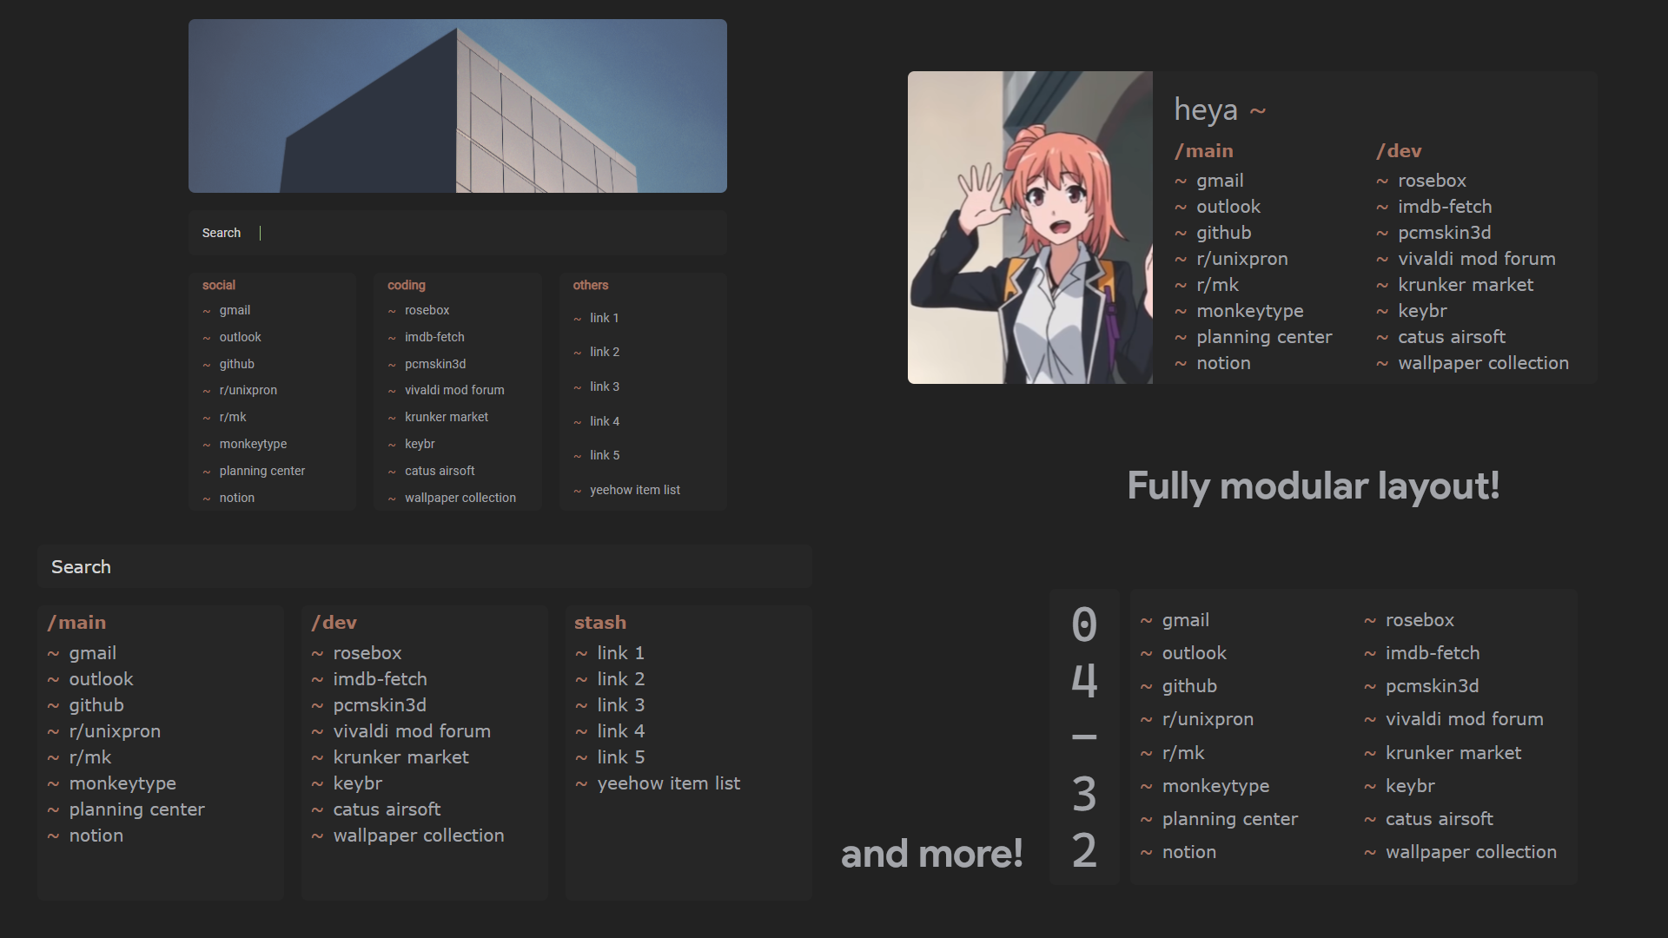The width and height of the screenshot is (1668, 938).
Task: Open gmail link in social column
Action: (x=235, y=310)
